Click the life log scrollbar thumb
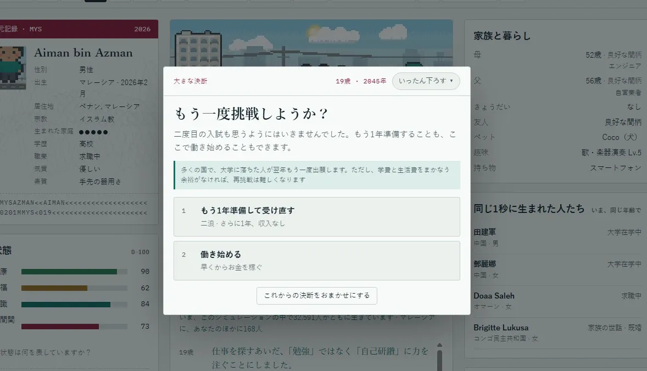This screenshot has height=371, width=647. (439, 360)
